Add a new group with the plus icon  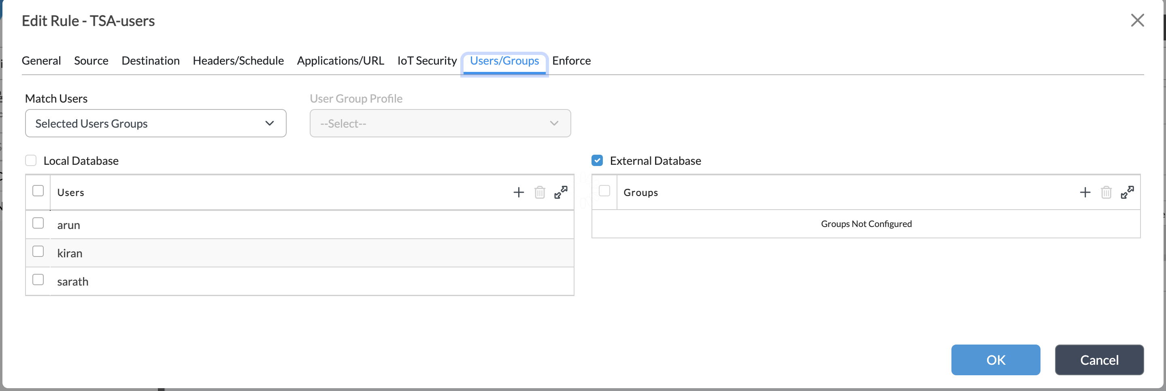pyautogui.click(x=1085, y=192)
